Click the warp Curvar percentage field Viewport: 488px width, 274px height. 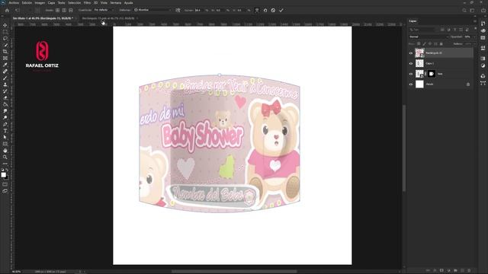point(198,10)
